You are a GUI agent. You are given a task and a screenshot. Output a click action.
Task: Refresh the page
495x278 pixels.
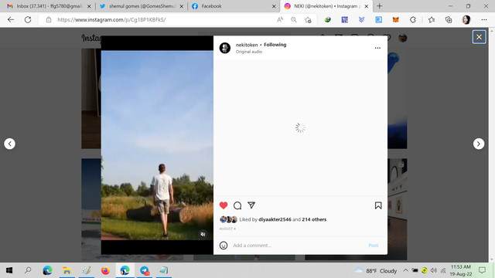tap(28, 19)
